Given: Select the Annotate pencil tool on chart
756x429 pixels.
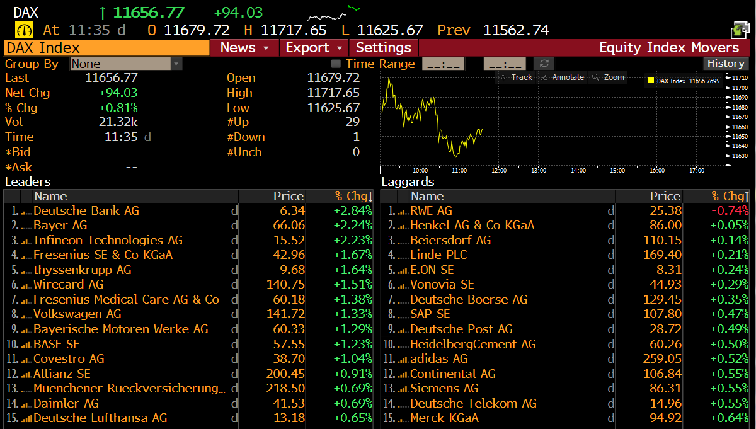Looking at the screenshot, I should (562, 77).
